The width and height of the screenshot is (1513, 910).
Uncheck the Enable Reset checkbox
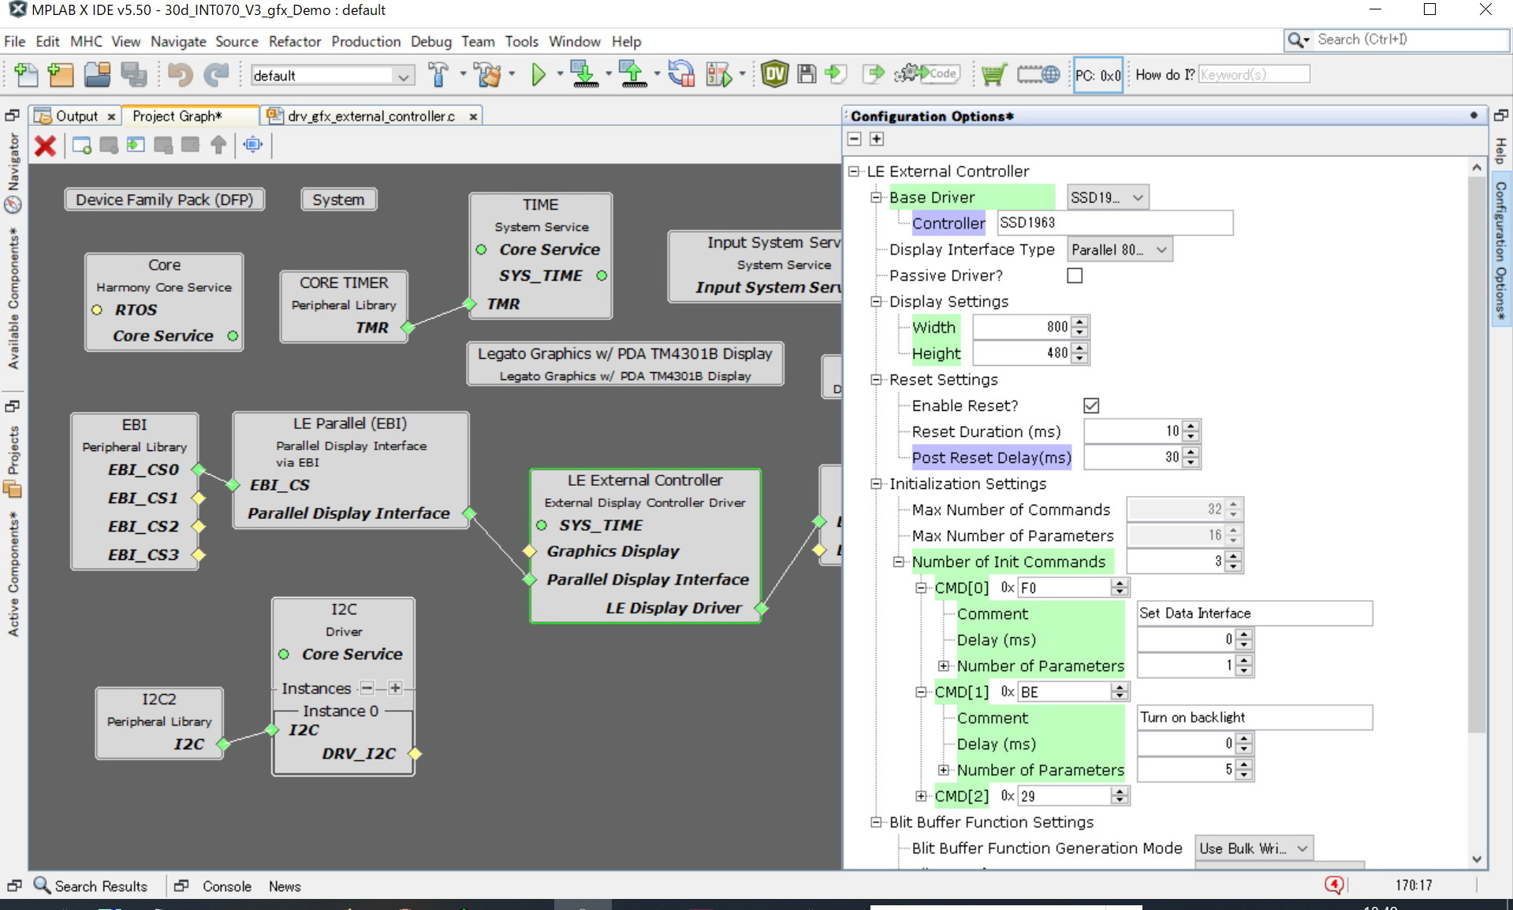pyautogui.click(x=1091, y=405)
